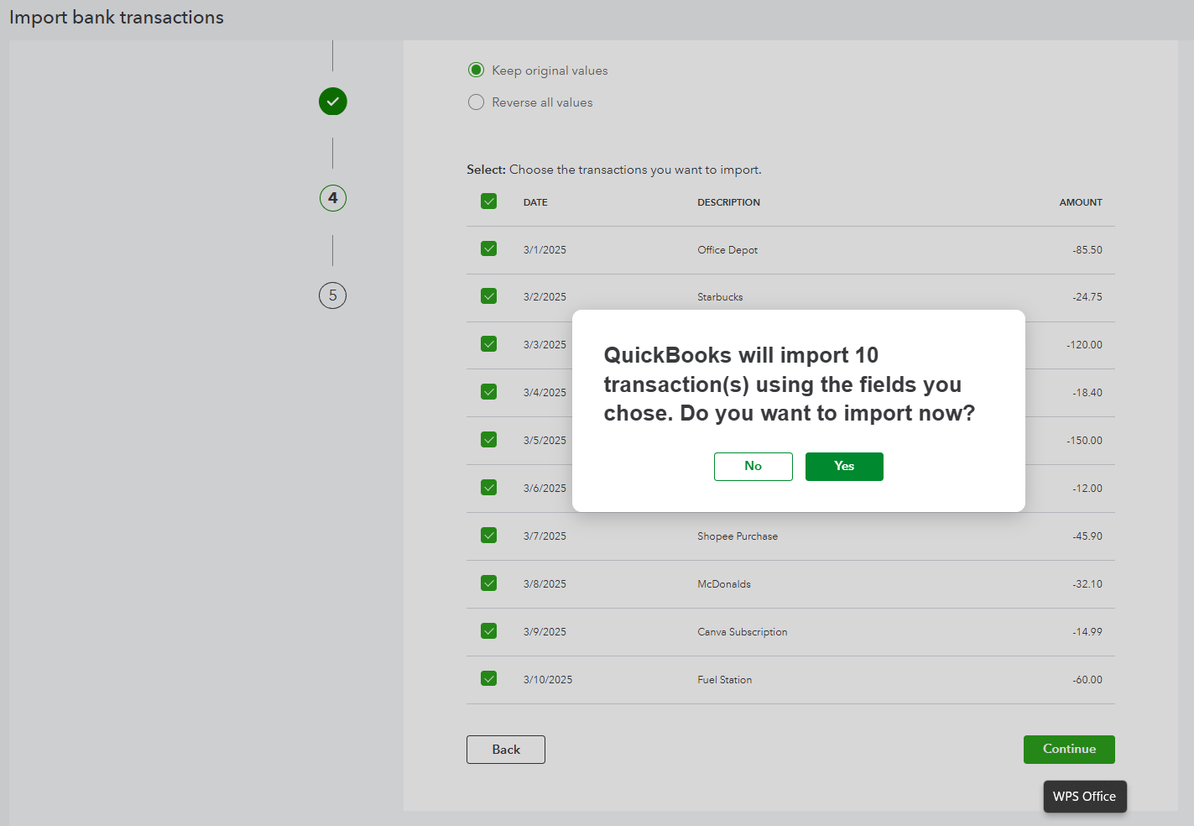
Task: Click the green Continue button
Action: point(1069,750)
